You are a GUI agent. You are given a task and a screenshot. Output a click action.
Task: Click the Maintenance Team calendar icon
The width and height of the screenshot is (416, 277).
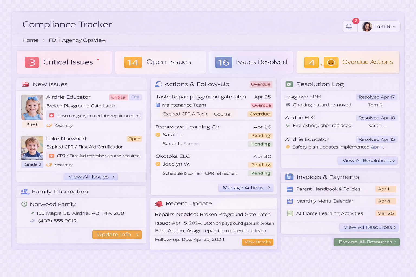158,105
